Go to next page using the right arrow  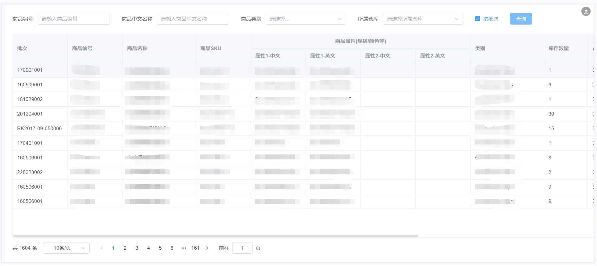point(207,248)
